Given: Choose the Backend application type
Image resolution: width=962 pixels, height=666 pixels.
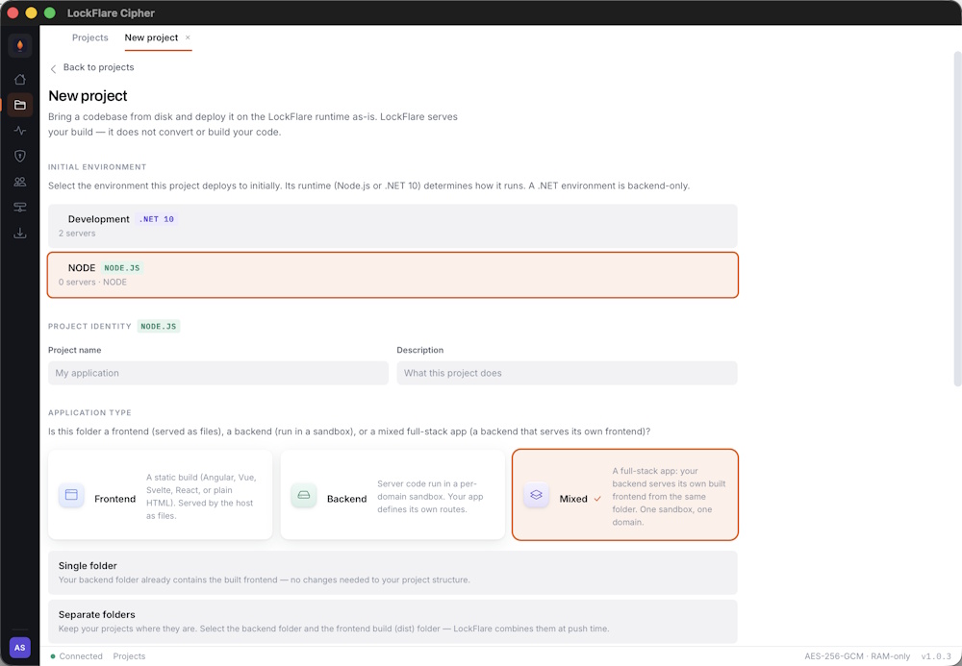Looking at the screenshot, I should point(392,495).
